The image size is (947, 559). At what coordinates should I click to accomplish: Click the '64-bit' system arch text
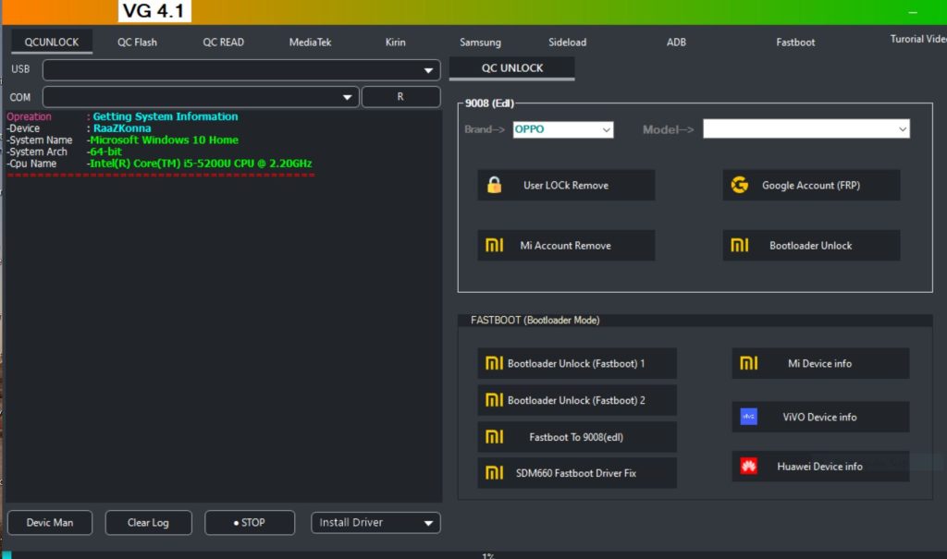coord(105,152)
